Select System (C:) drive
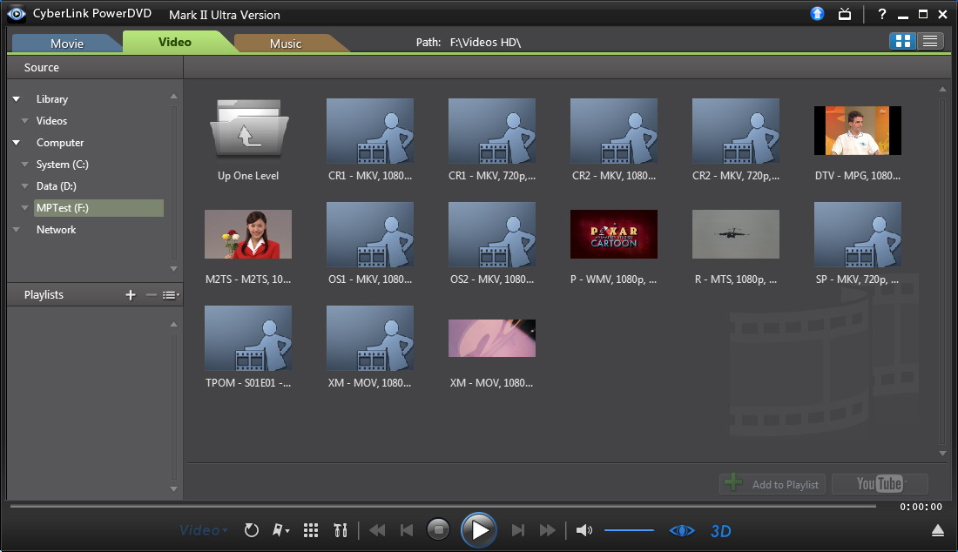The width and height of the screenshot is (958, 552). [63, 165]
